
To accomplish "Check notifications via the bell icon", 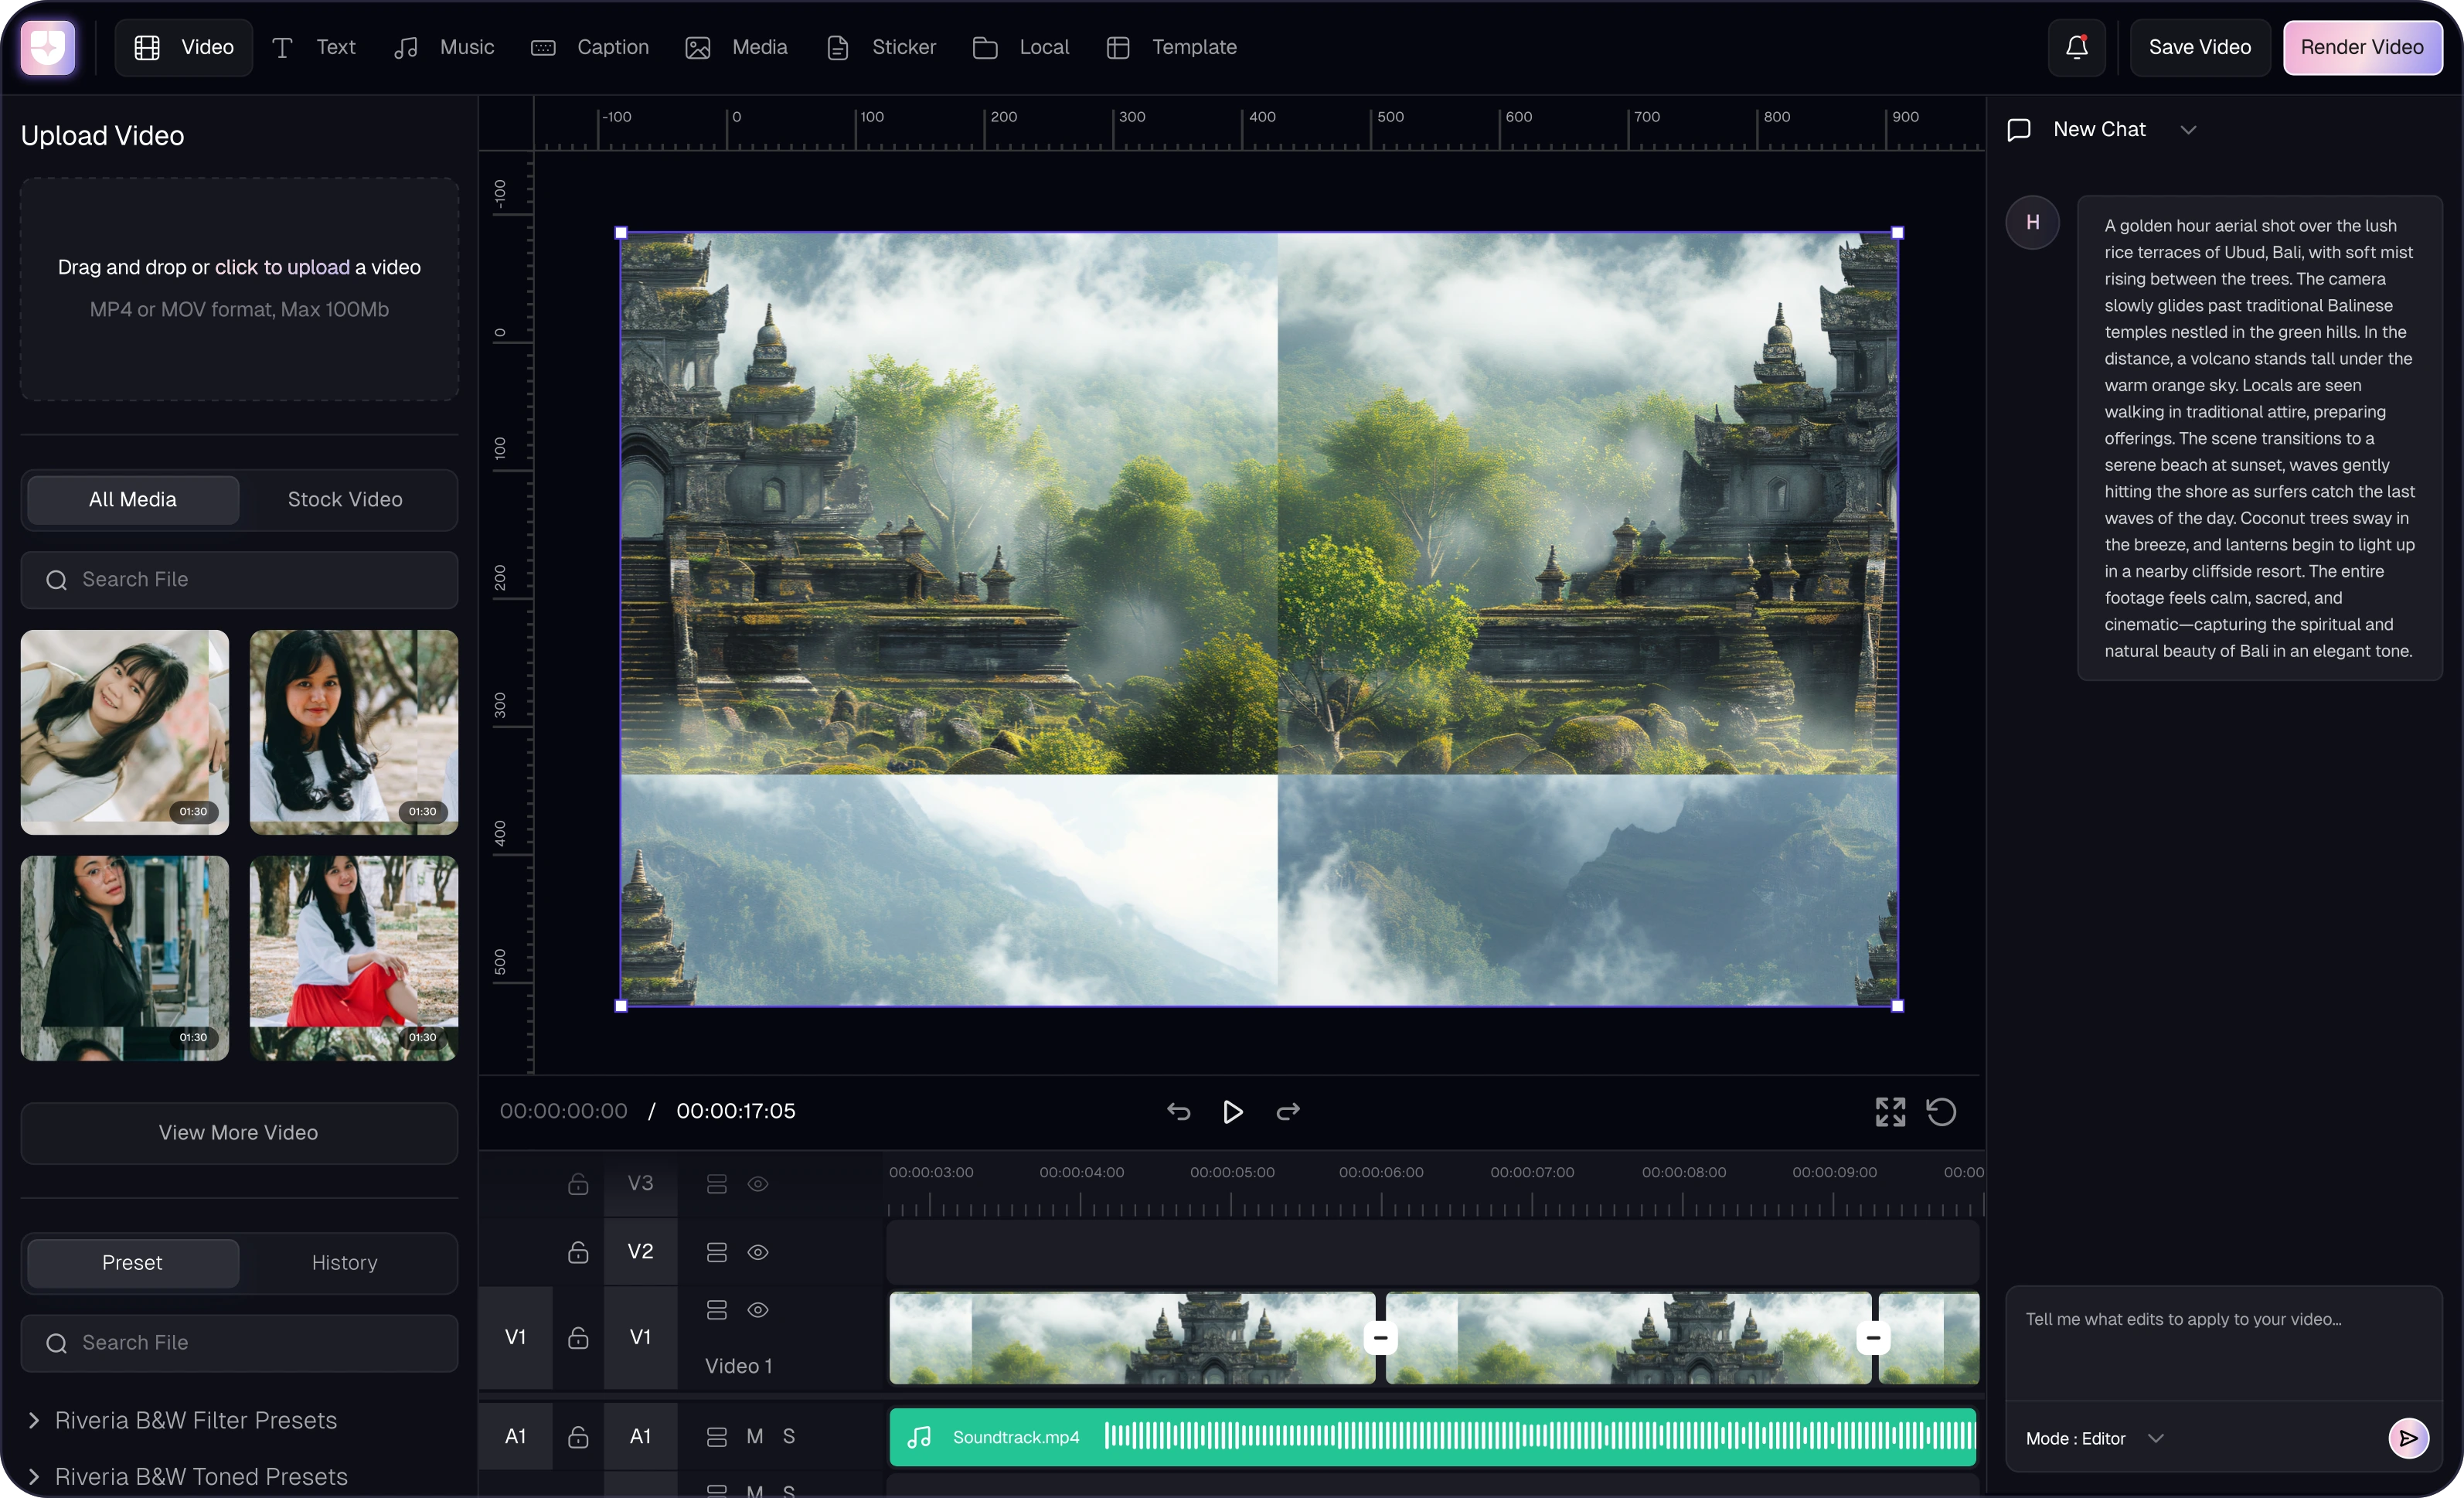I will (2076, 47).
